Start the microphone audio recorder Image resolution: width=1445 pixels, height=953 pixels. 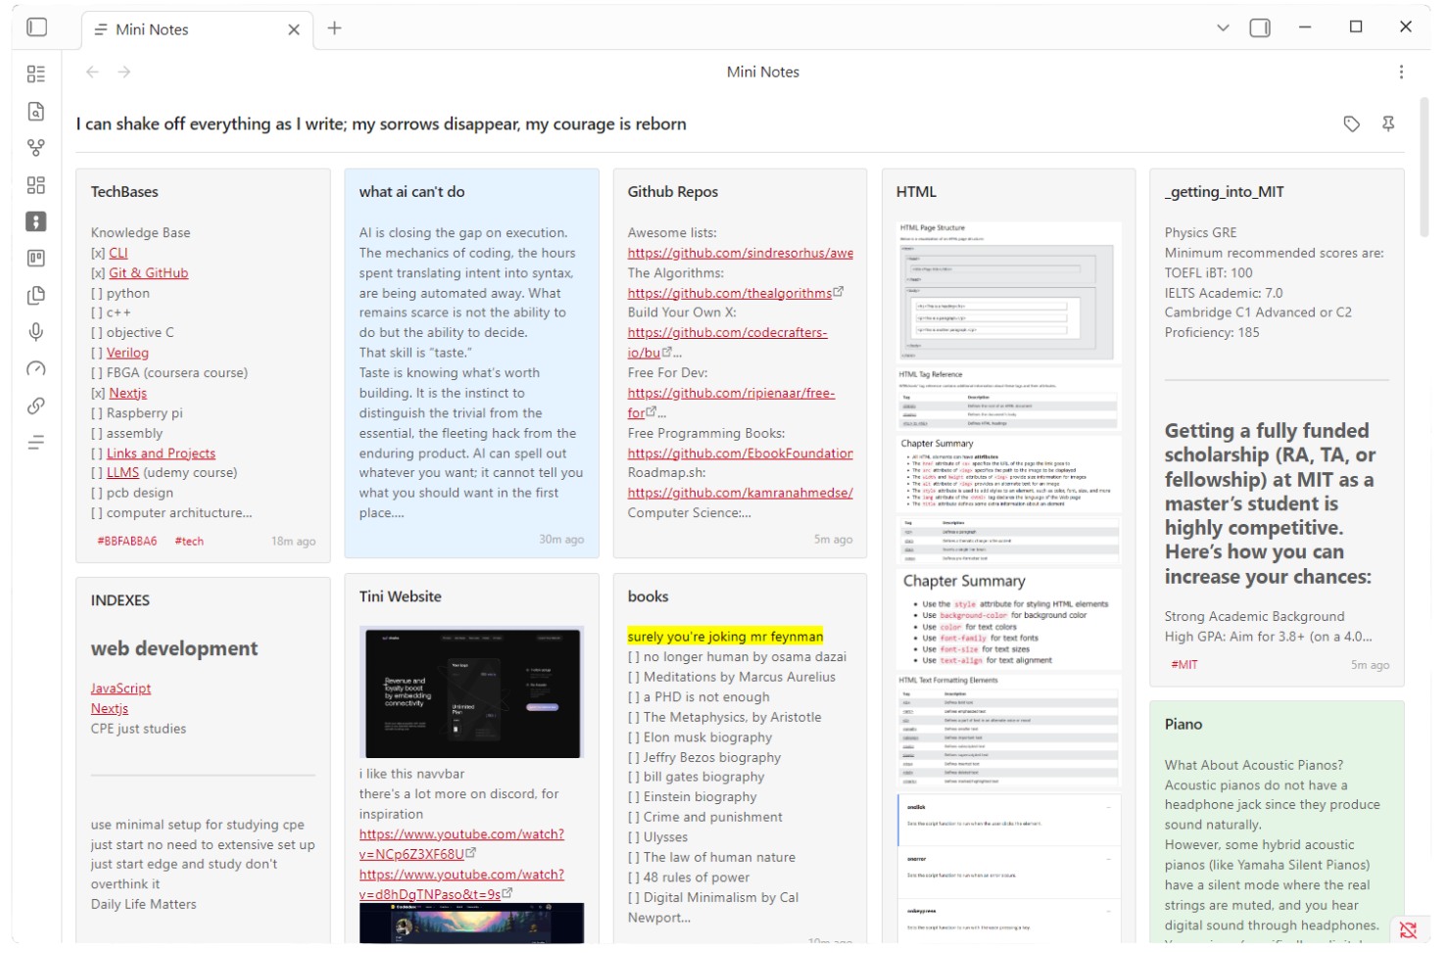pyautogui.click(x=36, y=332)
